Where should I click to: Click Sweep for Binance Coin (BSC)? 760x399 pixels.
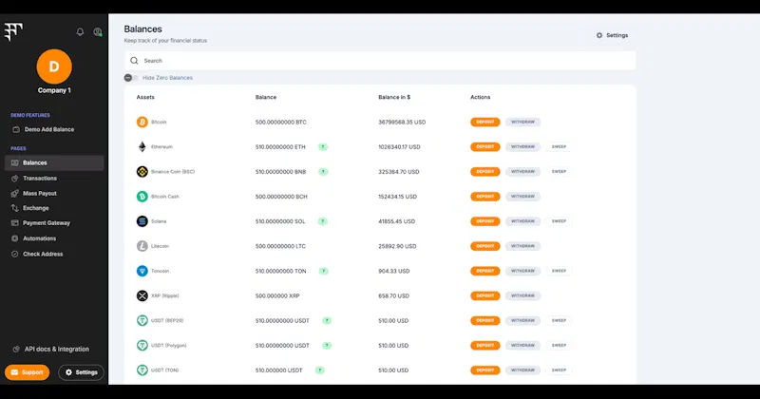click(559, 172)
